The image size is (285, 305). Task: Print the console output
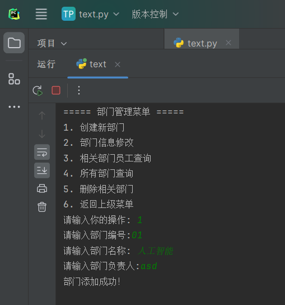pos(42,189)
